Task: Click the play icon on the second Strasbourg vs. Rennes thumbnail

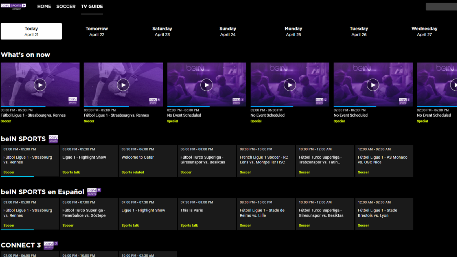Action: 123,85
